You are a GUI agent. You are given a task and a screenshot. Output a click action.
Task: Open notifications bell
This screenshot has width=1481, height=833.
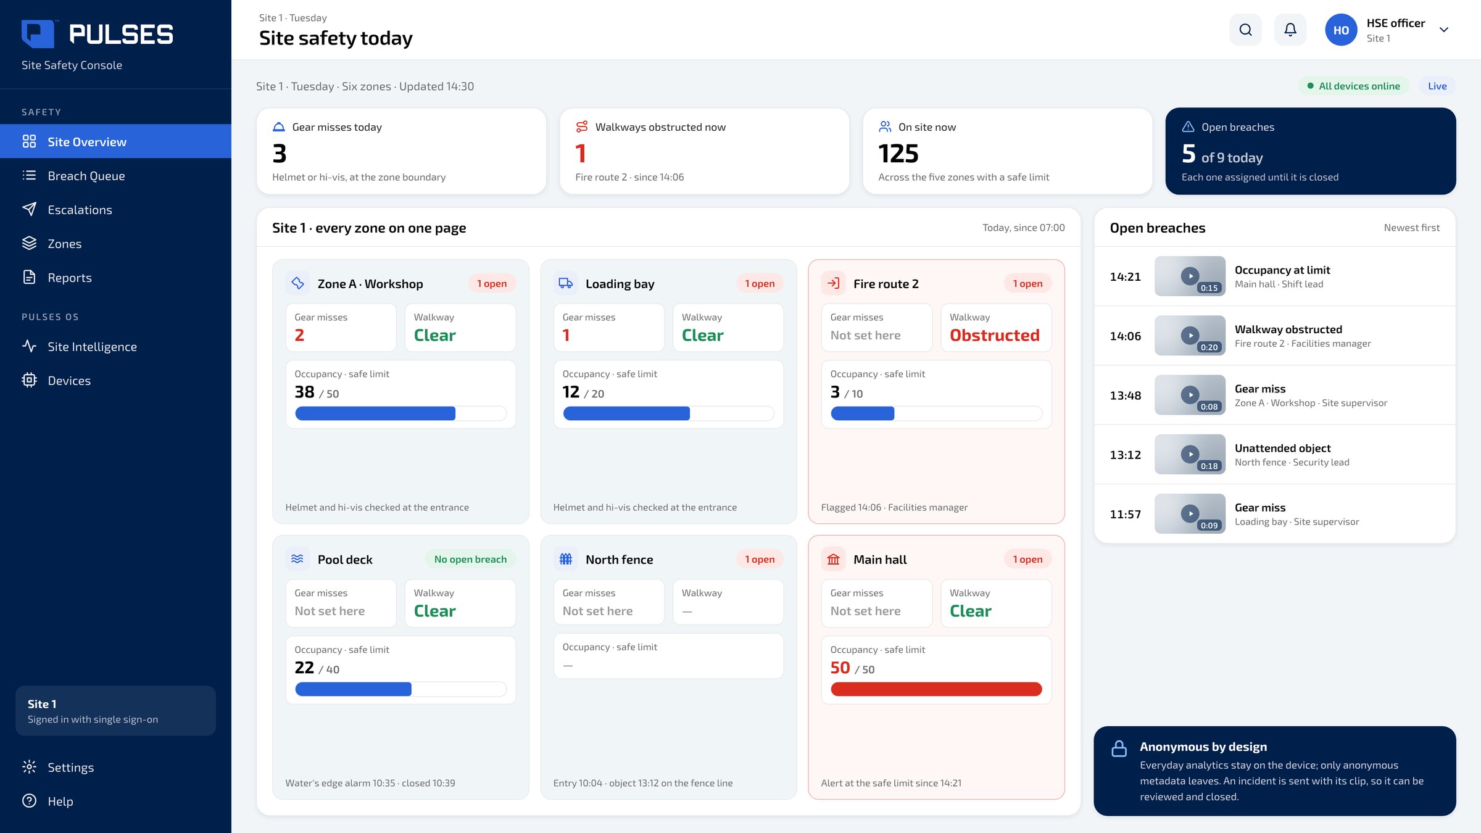click(x=1290, y=30)
